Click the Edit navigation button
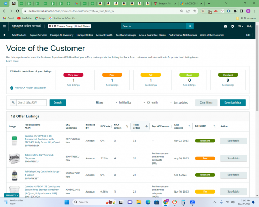The image size is (259, 207). [248, 35]
